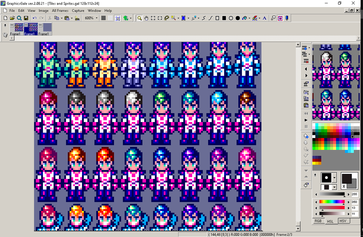
Task: Select the straight Line tool
Action: tap(204, 18)
